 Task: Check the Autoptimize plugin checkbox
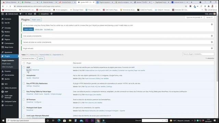click(24, 76)
